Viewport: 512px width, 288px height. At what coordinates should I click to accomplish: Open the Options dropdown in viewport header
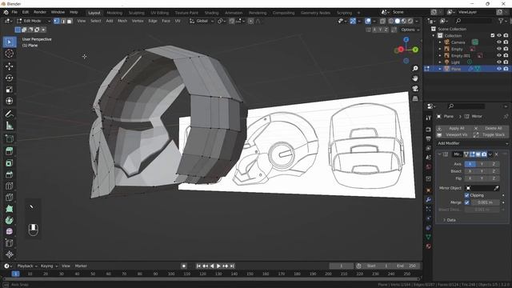[410, 30]
